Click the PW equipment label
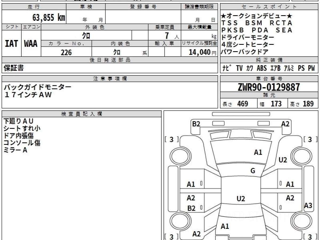 click(x=311, y=68)
